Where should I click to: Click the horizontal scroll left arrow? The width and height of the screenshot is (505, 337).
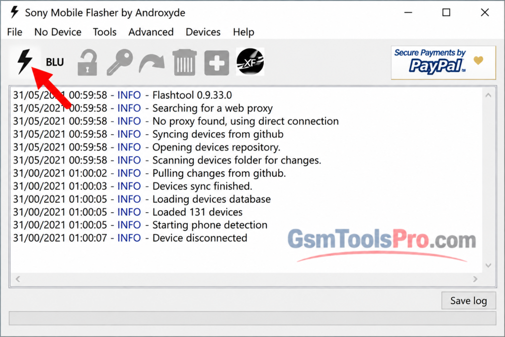[18, 279]
